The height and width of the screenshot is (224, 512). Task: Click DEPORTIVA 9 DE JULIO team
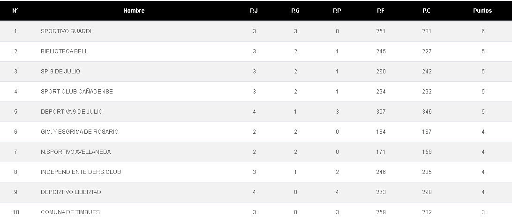coord(72,112)
